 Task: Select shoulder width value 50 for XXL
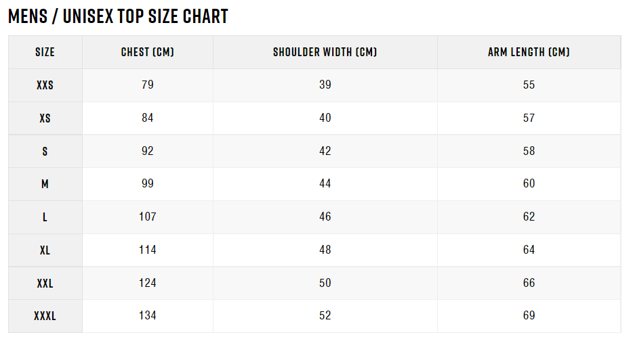click(x=325, y=283)
